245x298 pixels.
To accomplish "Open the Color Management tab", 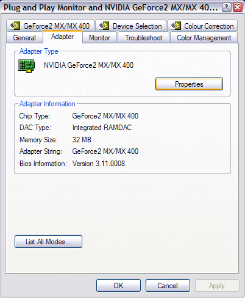I will point(204,38).
